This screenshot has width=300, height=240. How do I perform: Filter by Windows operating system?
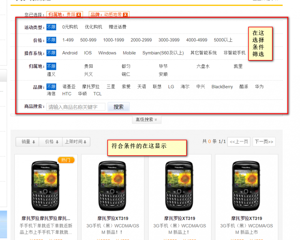[x=107, y=53]
